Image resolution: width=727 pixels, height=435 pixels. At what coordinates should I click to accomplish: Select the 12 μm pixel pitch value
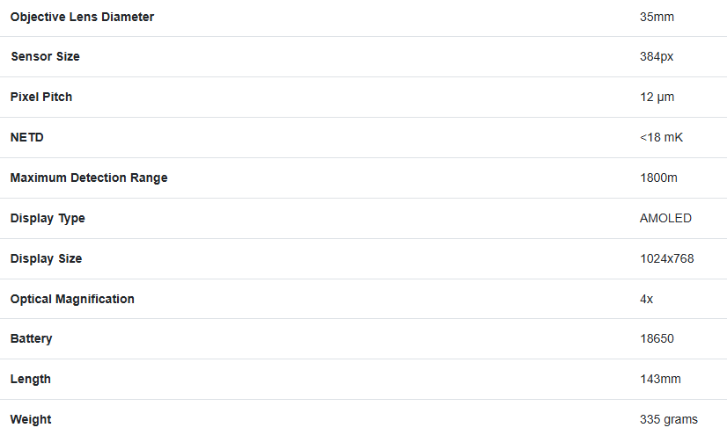(x=657, y=98)
